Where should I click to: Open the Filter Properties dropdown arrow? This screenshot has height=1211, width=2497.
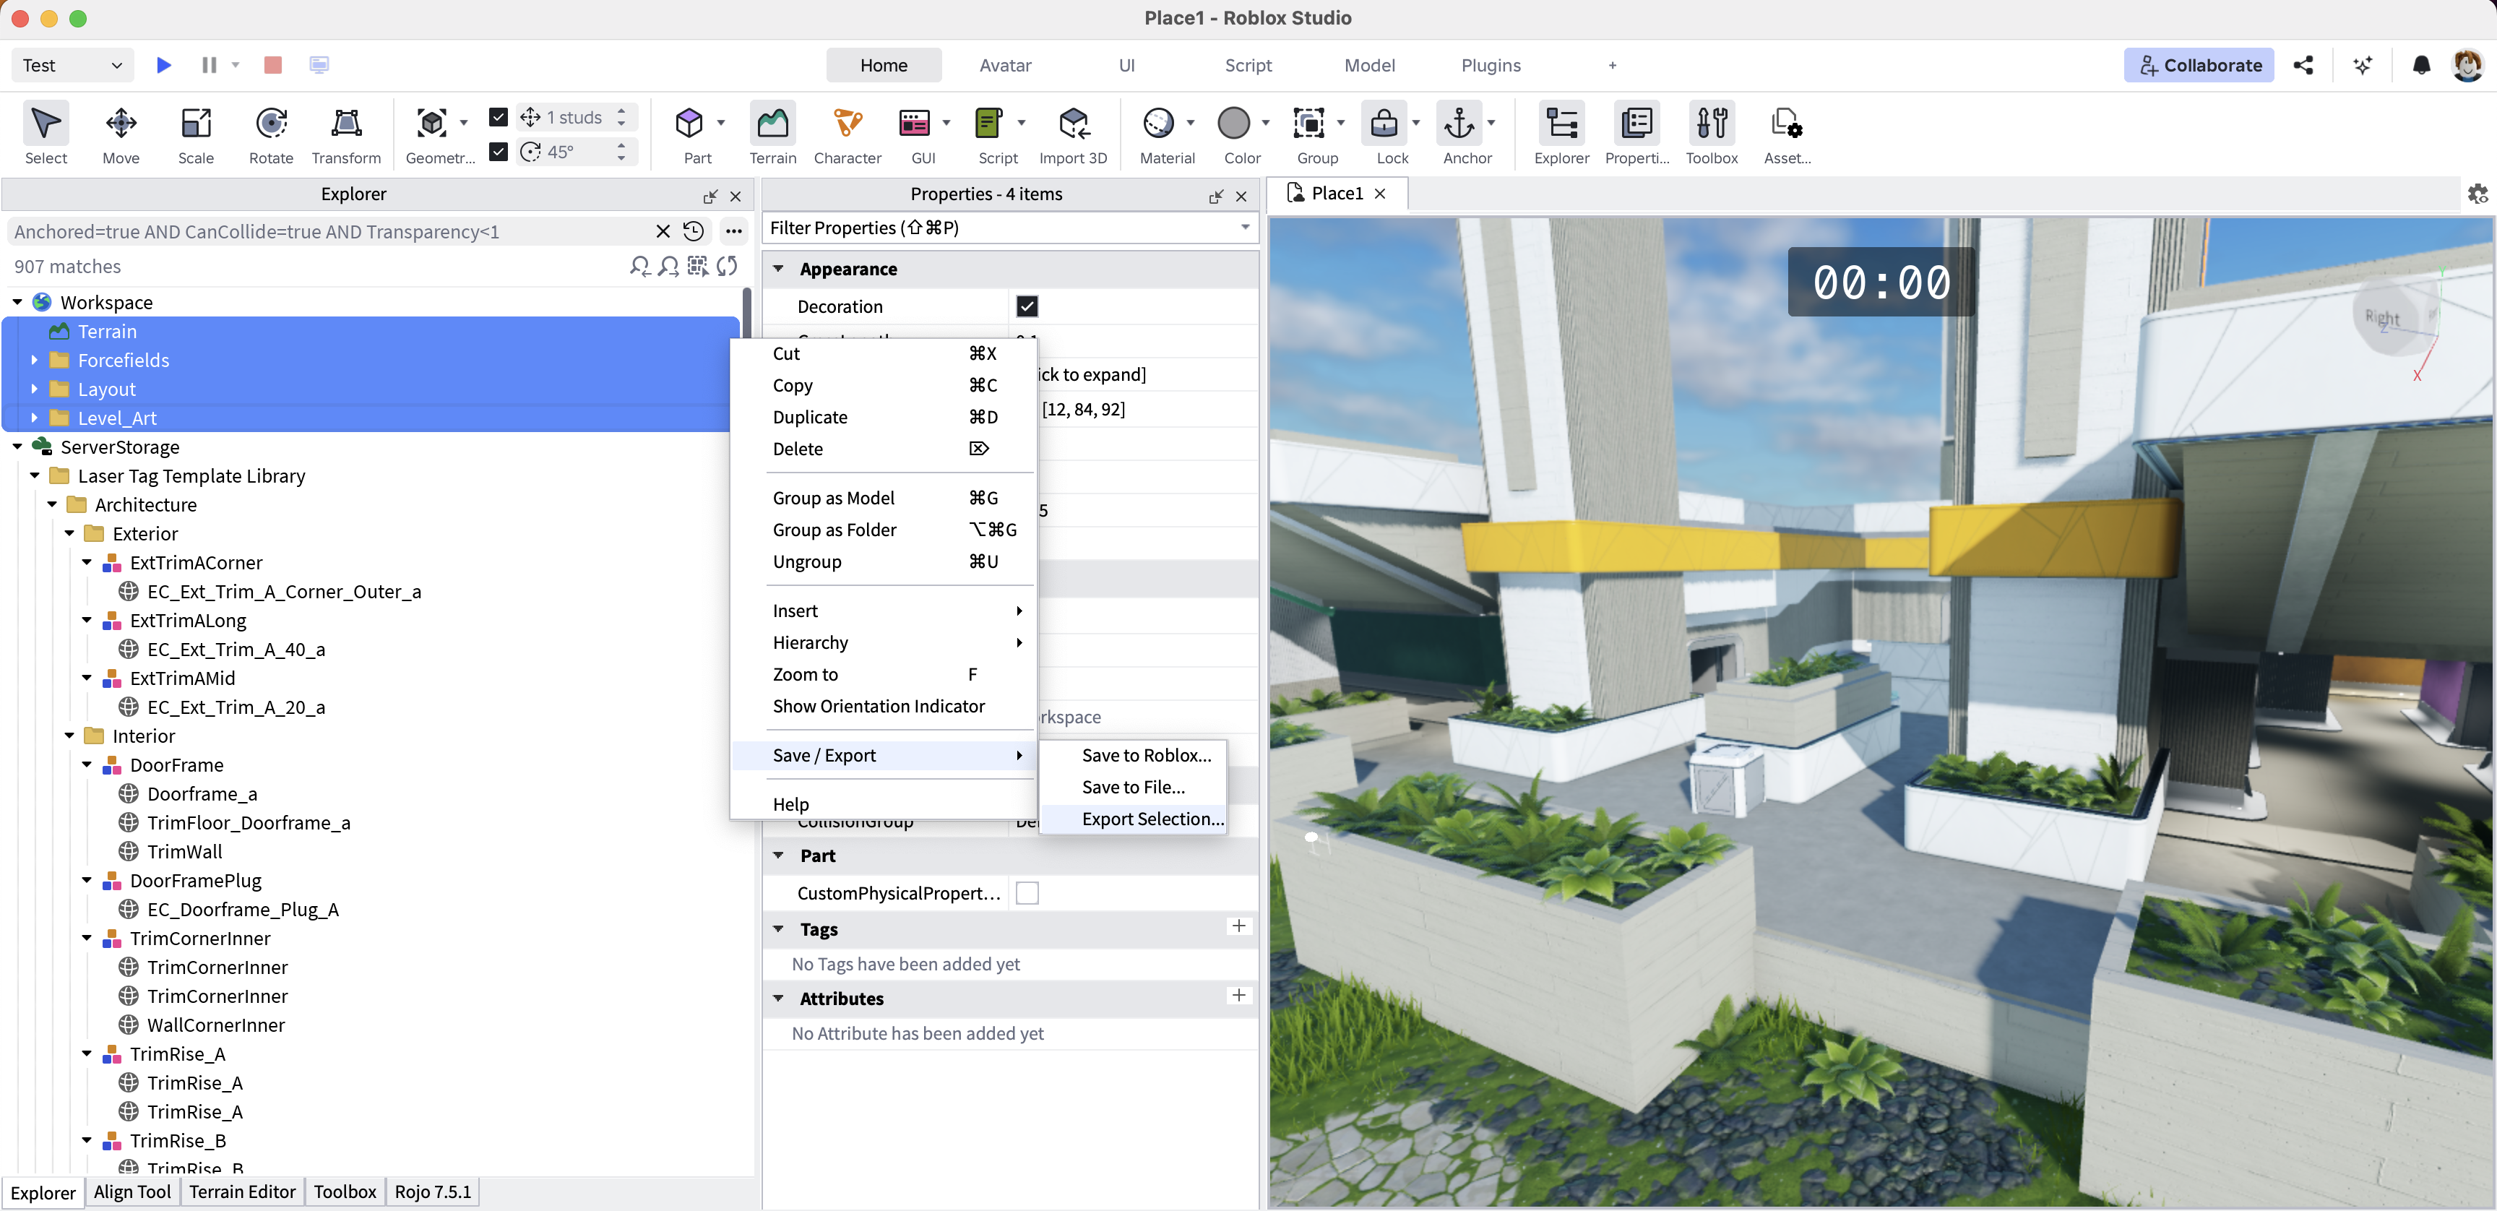[x=1245, y=228]
